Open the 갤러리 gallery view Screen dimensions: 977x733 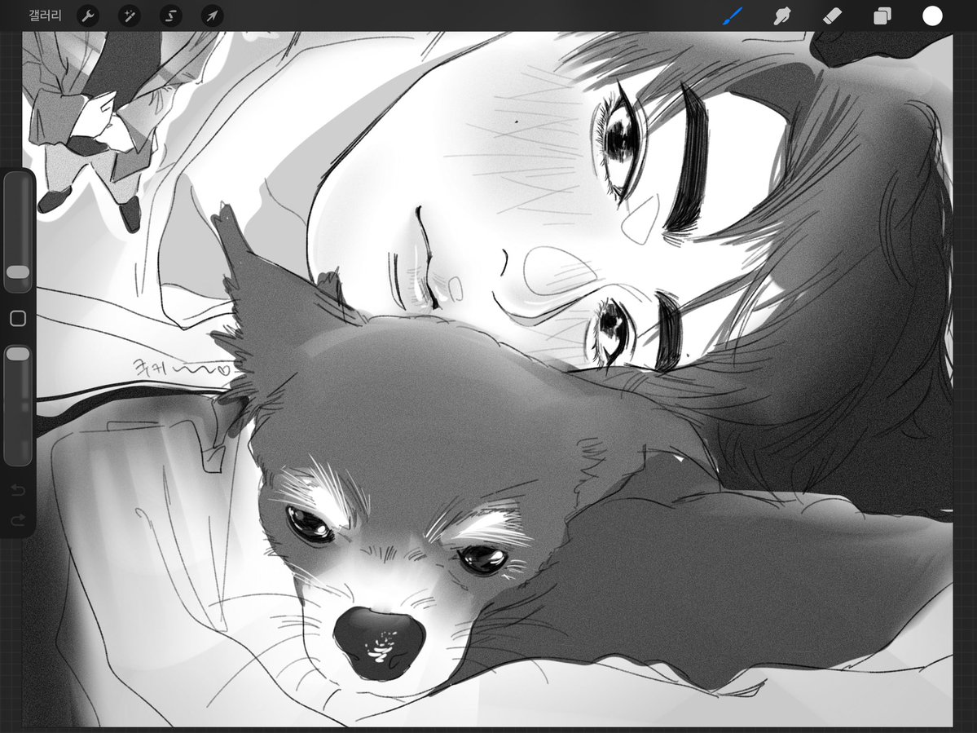tap(46, 15)
